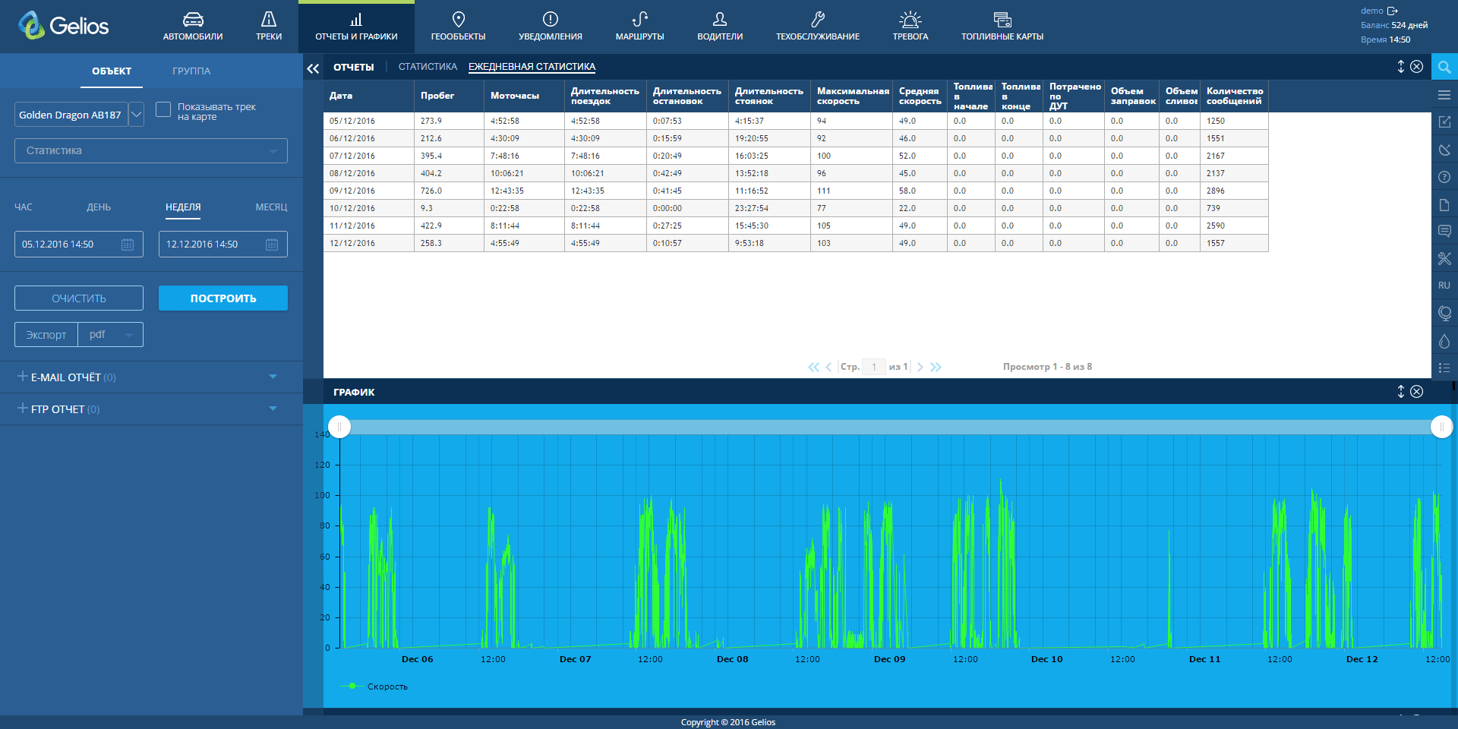
Task: Open the export format pdf dropdown
Action: click(111, 335)
